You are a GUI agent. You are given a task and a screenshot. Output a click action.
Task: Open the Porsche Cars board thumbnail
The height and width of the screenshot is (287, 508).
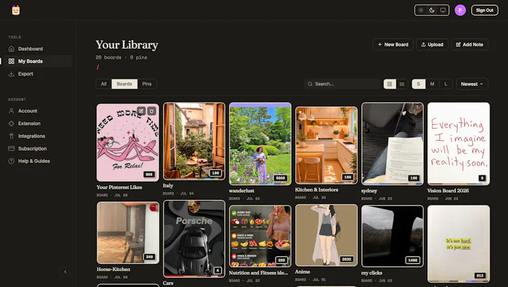194,239
